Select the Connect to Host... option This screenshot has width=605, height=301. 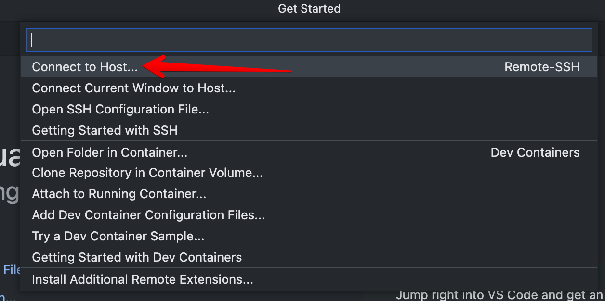(85, 67)
